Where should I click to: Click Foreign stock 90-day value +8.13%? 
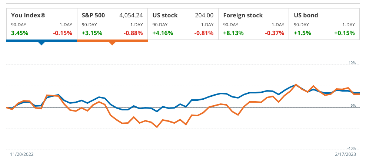[x=233, y=33]
